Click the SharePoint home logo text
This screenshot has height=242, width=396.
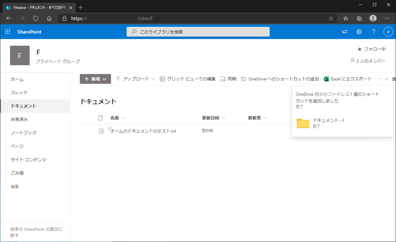[x=29, y=32]
